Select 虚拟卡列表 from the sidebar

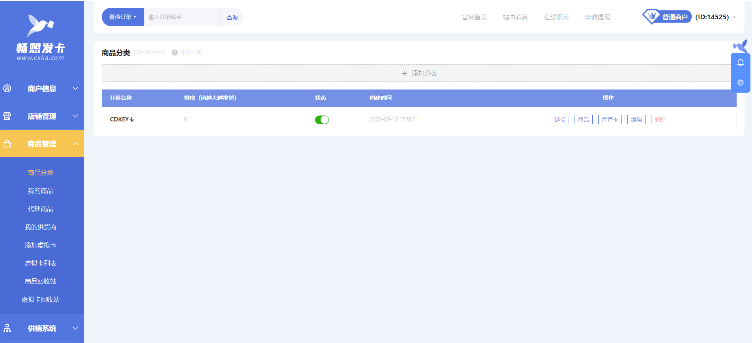(x=41, y=263)
